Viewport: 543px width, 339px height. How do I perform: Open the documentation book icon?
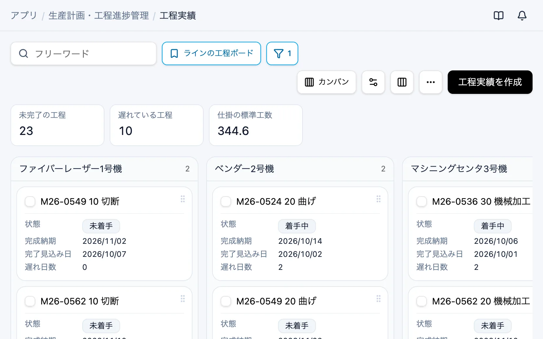tap(499, 15)
